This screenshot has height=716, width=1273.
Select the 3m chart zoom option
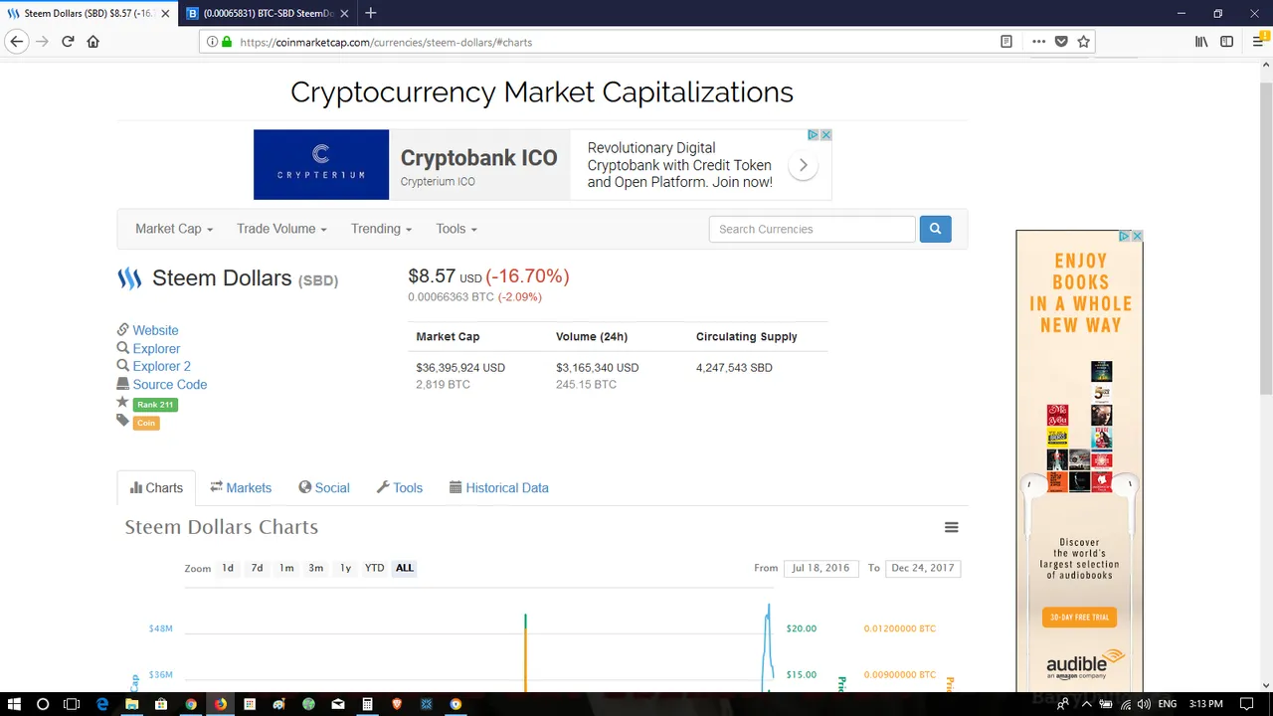tap(315, 568)
